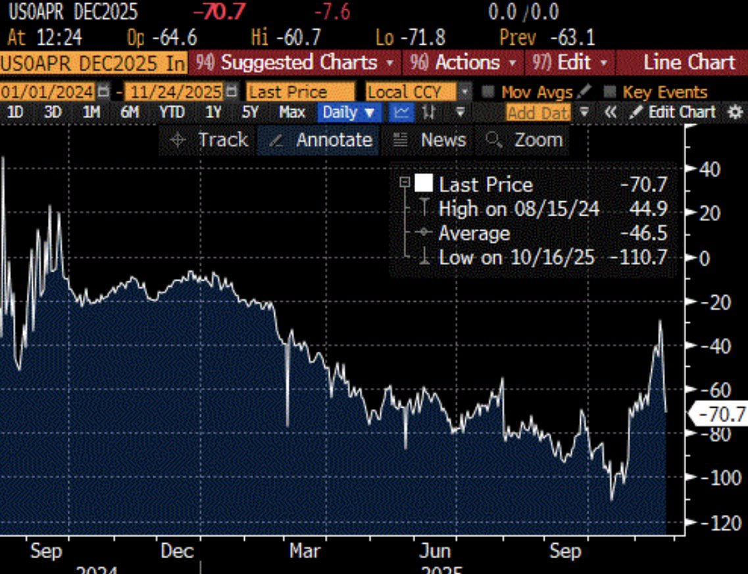Image resolution: width=748 pixels, height=574 pixels.
Task: Click the Mov Avgs pencil edit icon
Action: pyautogui.click(x=584, y=91)
